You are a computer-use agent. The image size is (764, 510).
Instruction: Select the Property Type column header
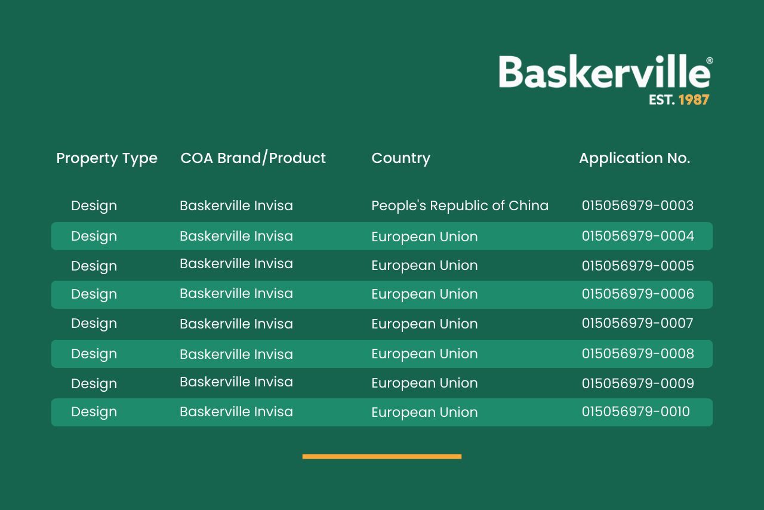[107, 158]
